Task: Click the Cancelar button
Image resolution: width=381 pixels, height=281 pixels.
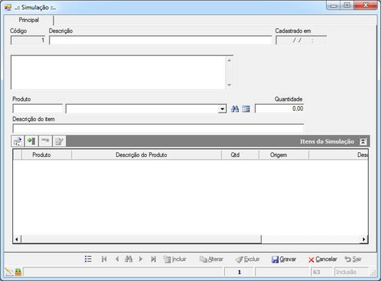Action: point(322,259)
